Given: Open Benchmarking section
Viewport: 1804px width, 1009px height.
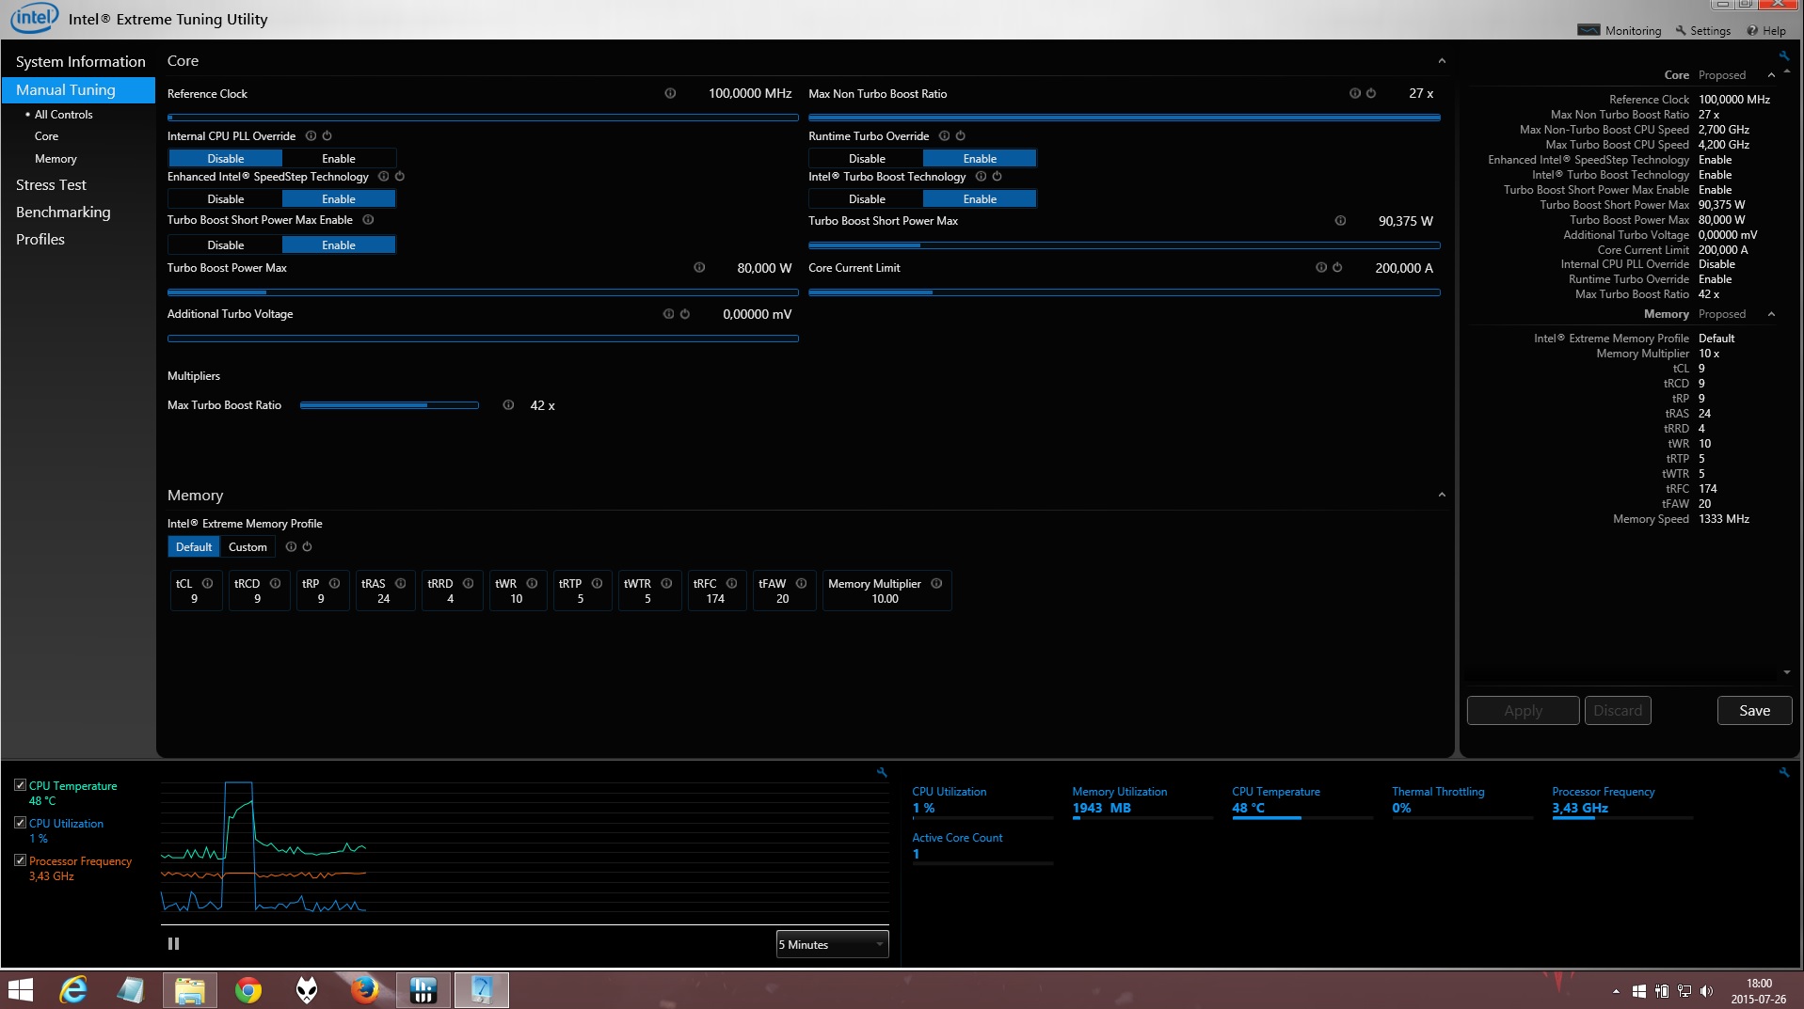Looking at the screenshot, I should 63,212.
